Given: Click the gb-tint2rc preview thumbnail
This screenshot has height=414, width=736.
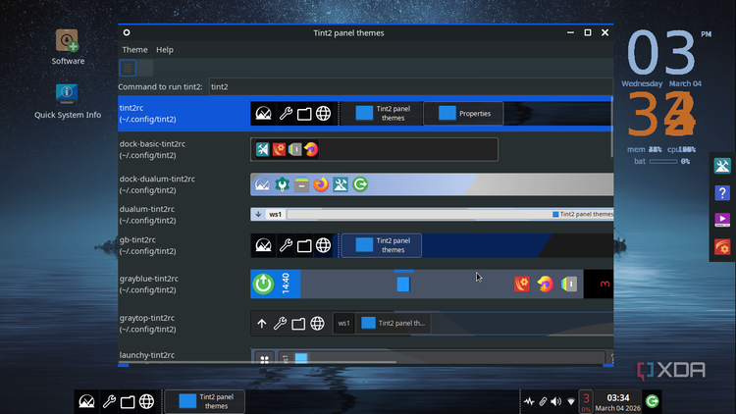Looking at the screenshot, I should 432,245.
